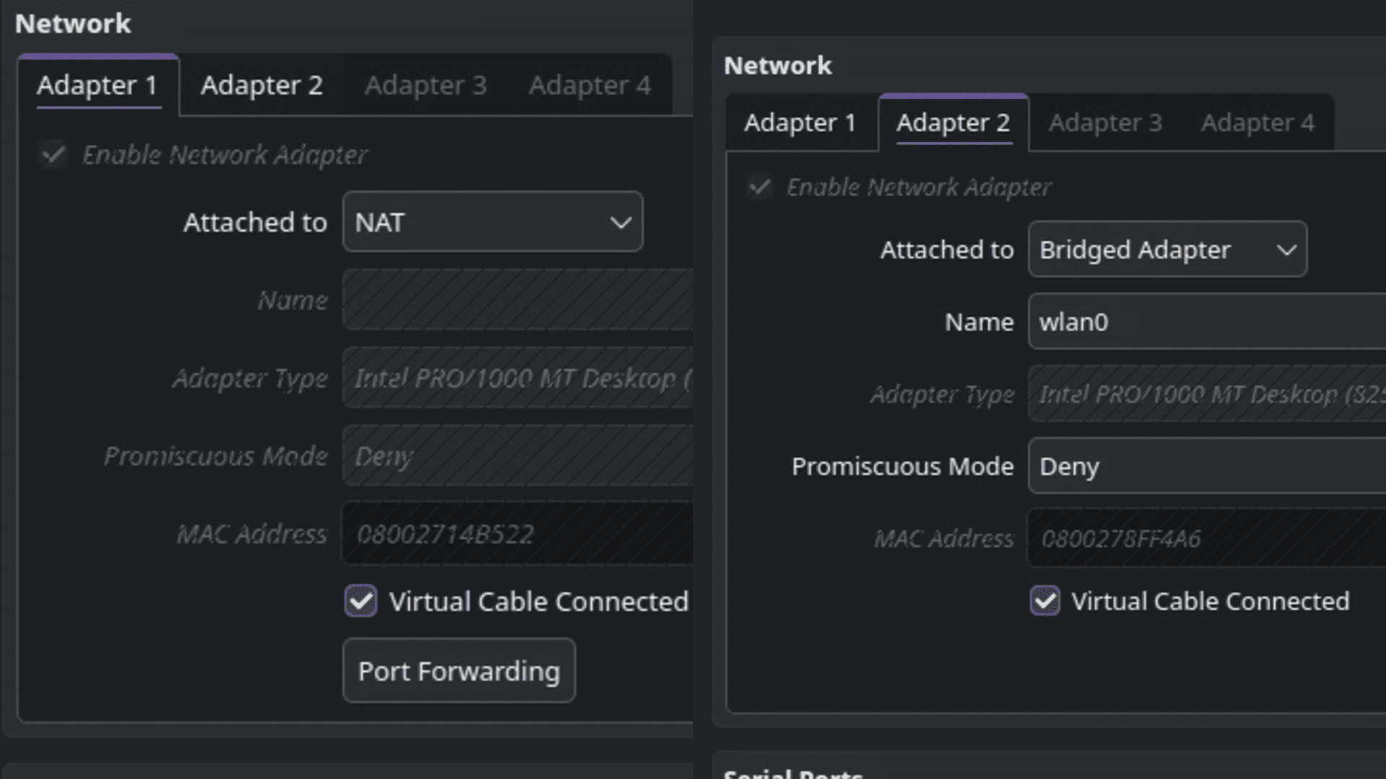1386x779 pixels.
Task: Switch to Adapter 2 tab in left panel
Action: (x=261, y=85)
